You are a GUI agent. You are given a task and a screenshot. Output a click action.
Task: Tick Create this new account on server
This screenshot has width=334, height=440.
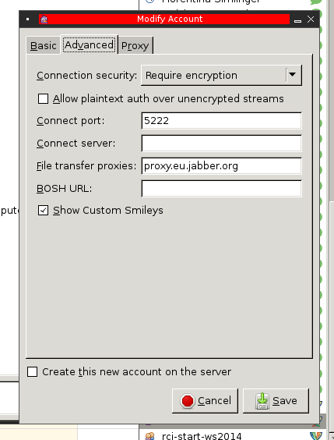coord(32,372)
